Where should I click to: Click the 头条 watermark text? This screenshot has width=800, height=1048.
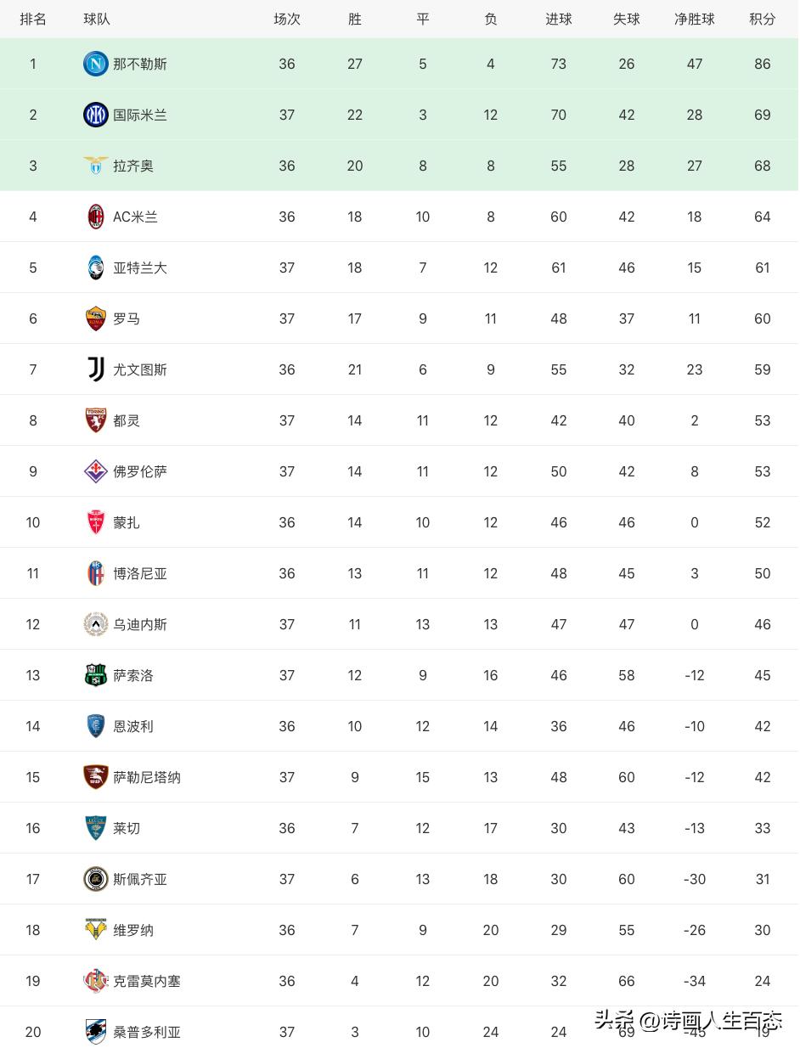pyautogui.click(x=613, y=1020)
